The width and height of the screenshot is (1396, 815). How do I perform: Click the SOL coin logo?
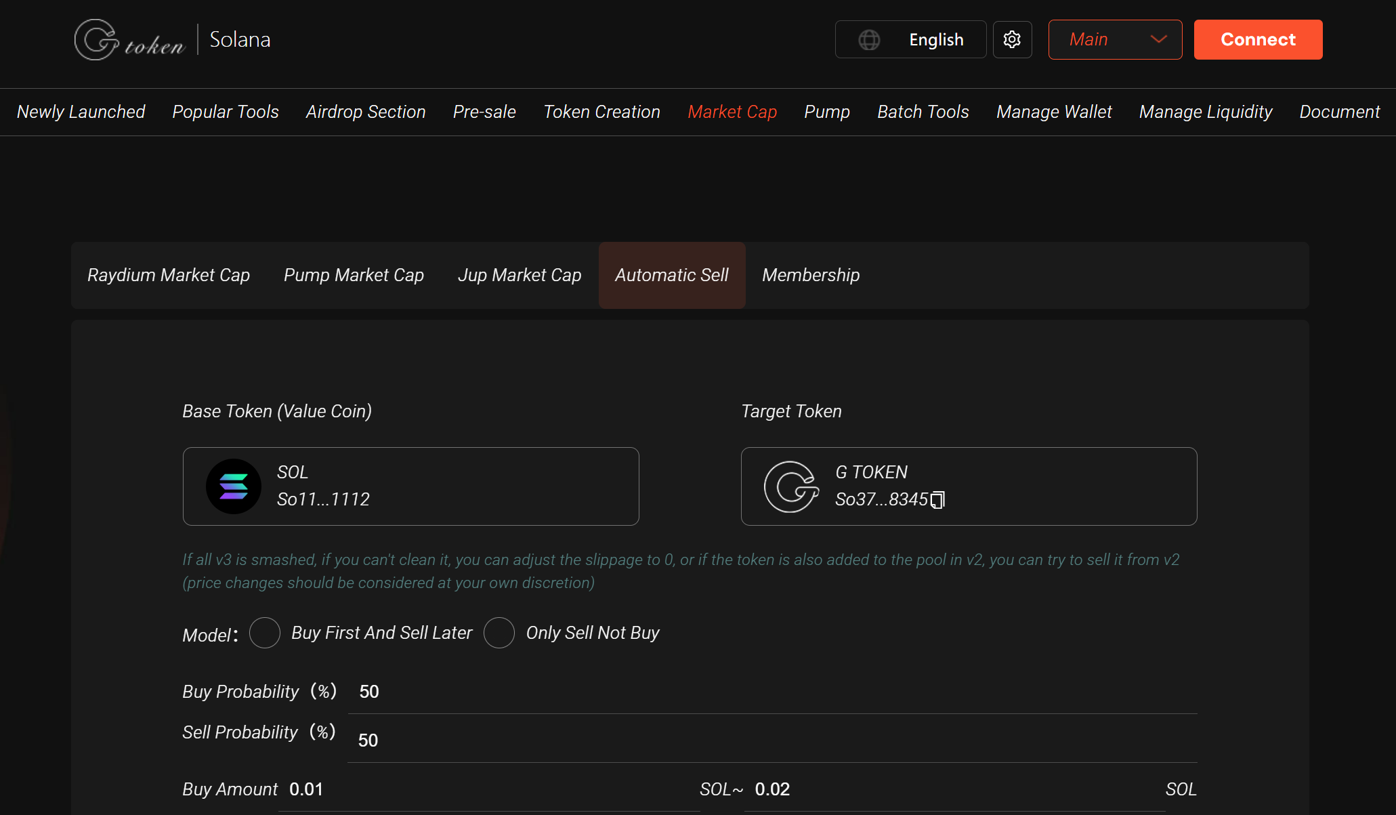[234, 486]
